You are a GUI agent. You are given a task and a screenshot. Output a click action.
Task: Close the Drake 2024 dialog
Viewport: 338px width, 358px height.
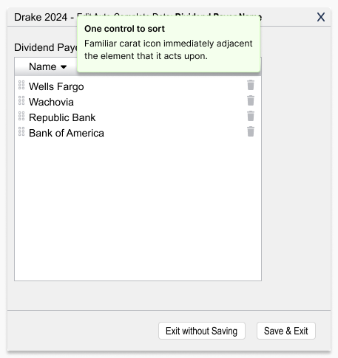(x=321, y=17)
